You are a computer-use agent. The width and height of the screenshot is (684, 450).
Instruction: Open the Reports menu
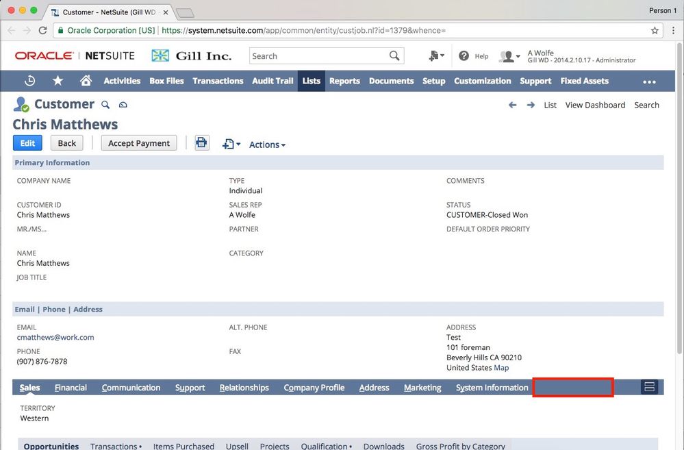coord(344,81)
